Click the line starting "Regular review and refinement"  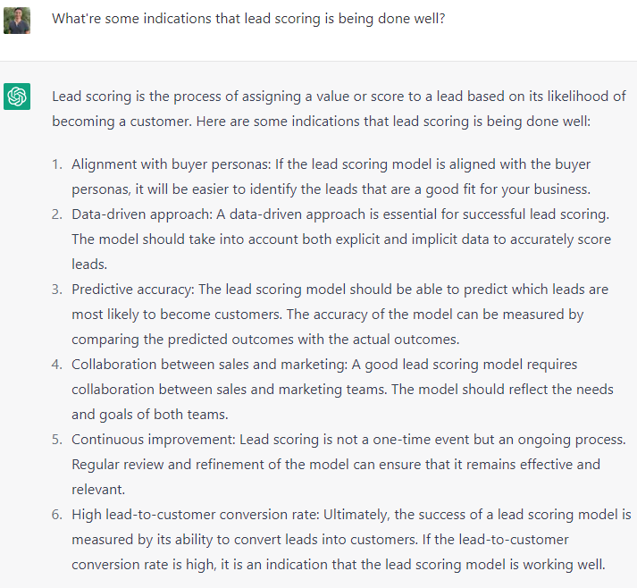tap(335, 465)
